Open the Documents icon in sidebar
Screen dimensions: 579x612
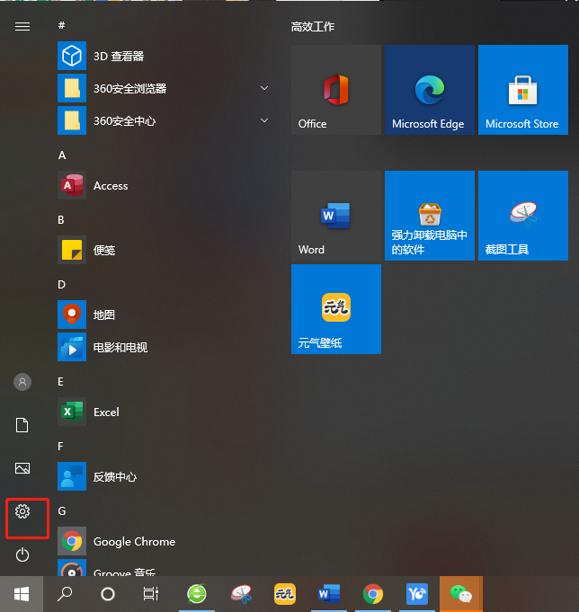coord(22,425)
